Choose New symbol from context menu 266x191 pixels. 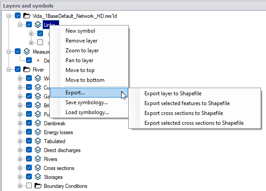[x=89, y=31]
